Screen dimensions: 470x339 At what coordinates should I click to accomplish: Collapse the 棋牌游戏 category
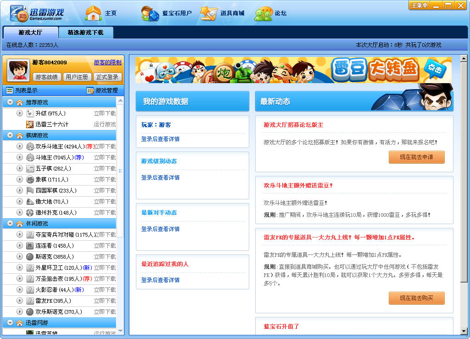click(10, 136)
